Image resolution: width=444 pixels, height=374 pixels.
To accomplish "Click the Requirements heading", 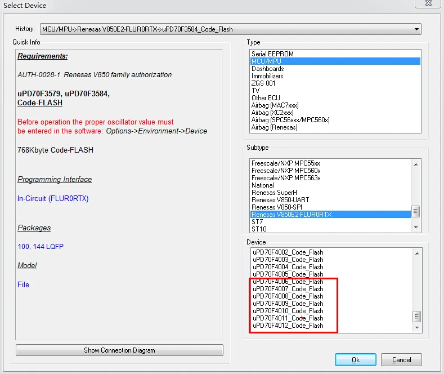I will coord(43,56).
